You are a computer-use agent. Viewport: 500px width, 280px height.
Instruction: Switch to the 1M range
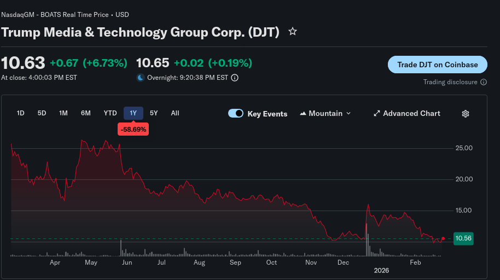(x=63, y=113)
